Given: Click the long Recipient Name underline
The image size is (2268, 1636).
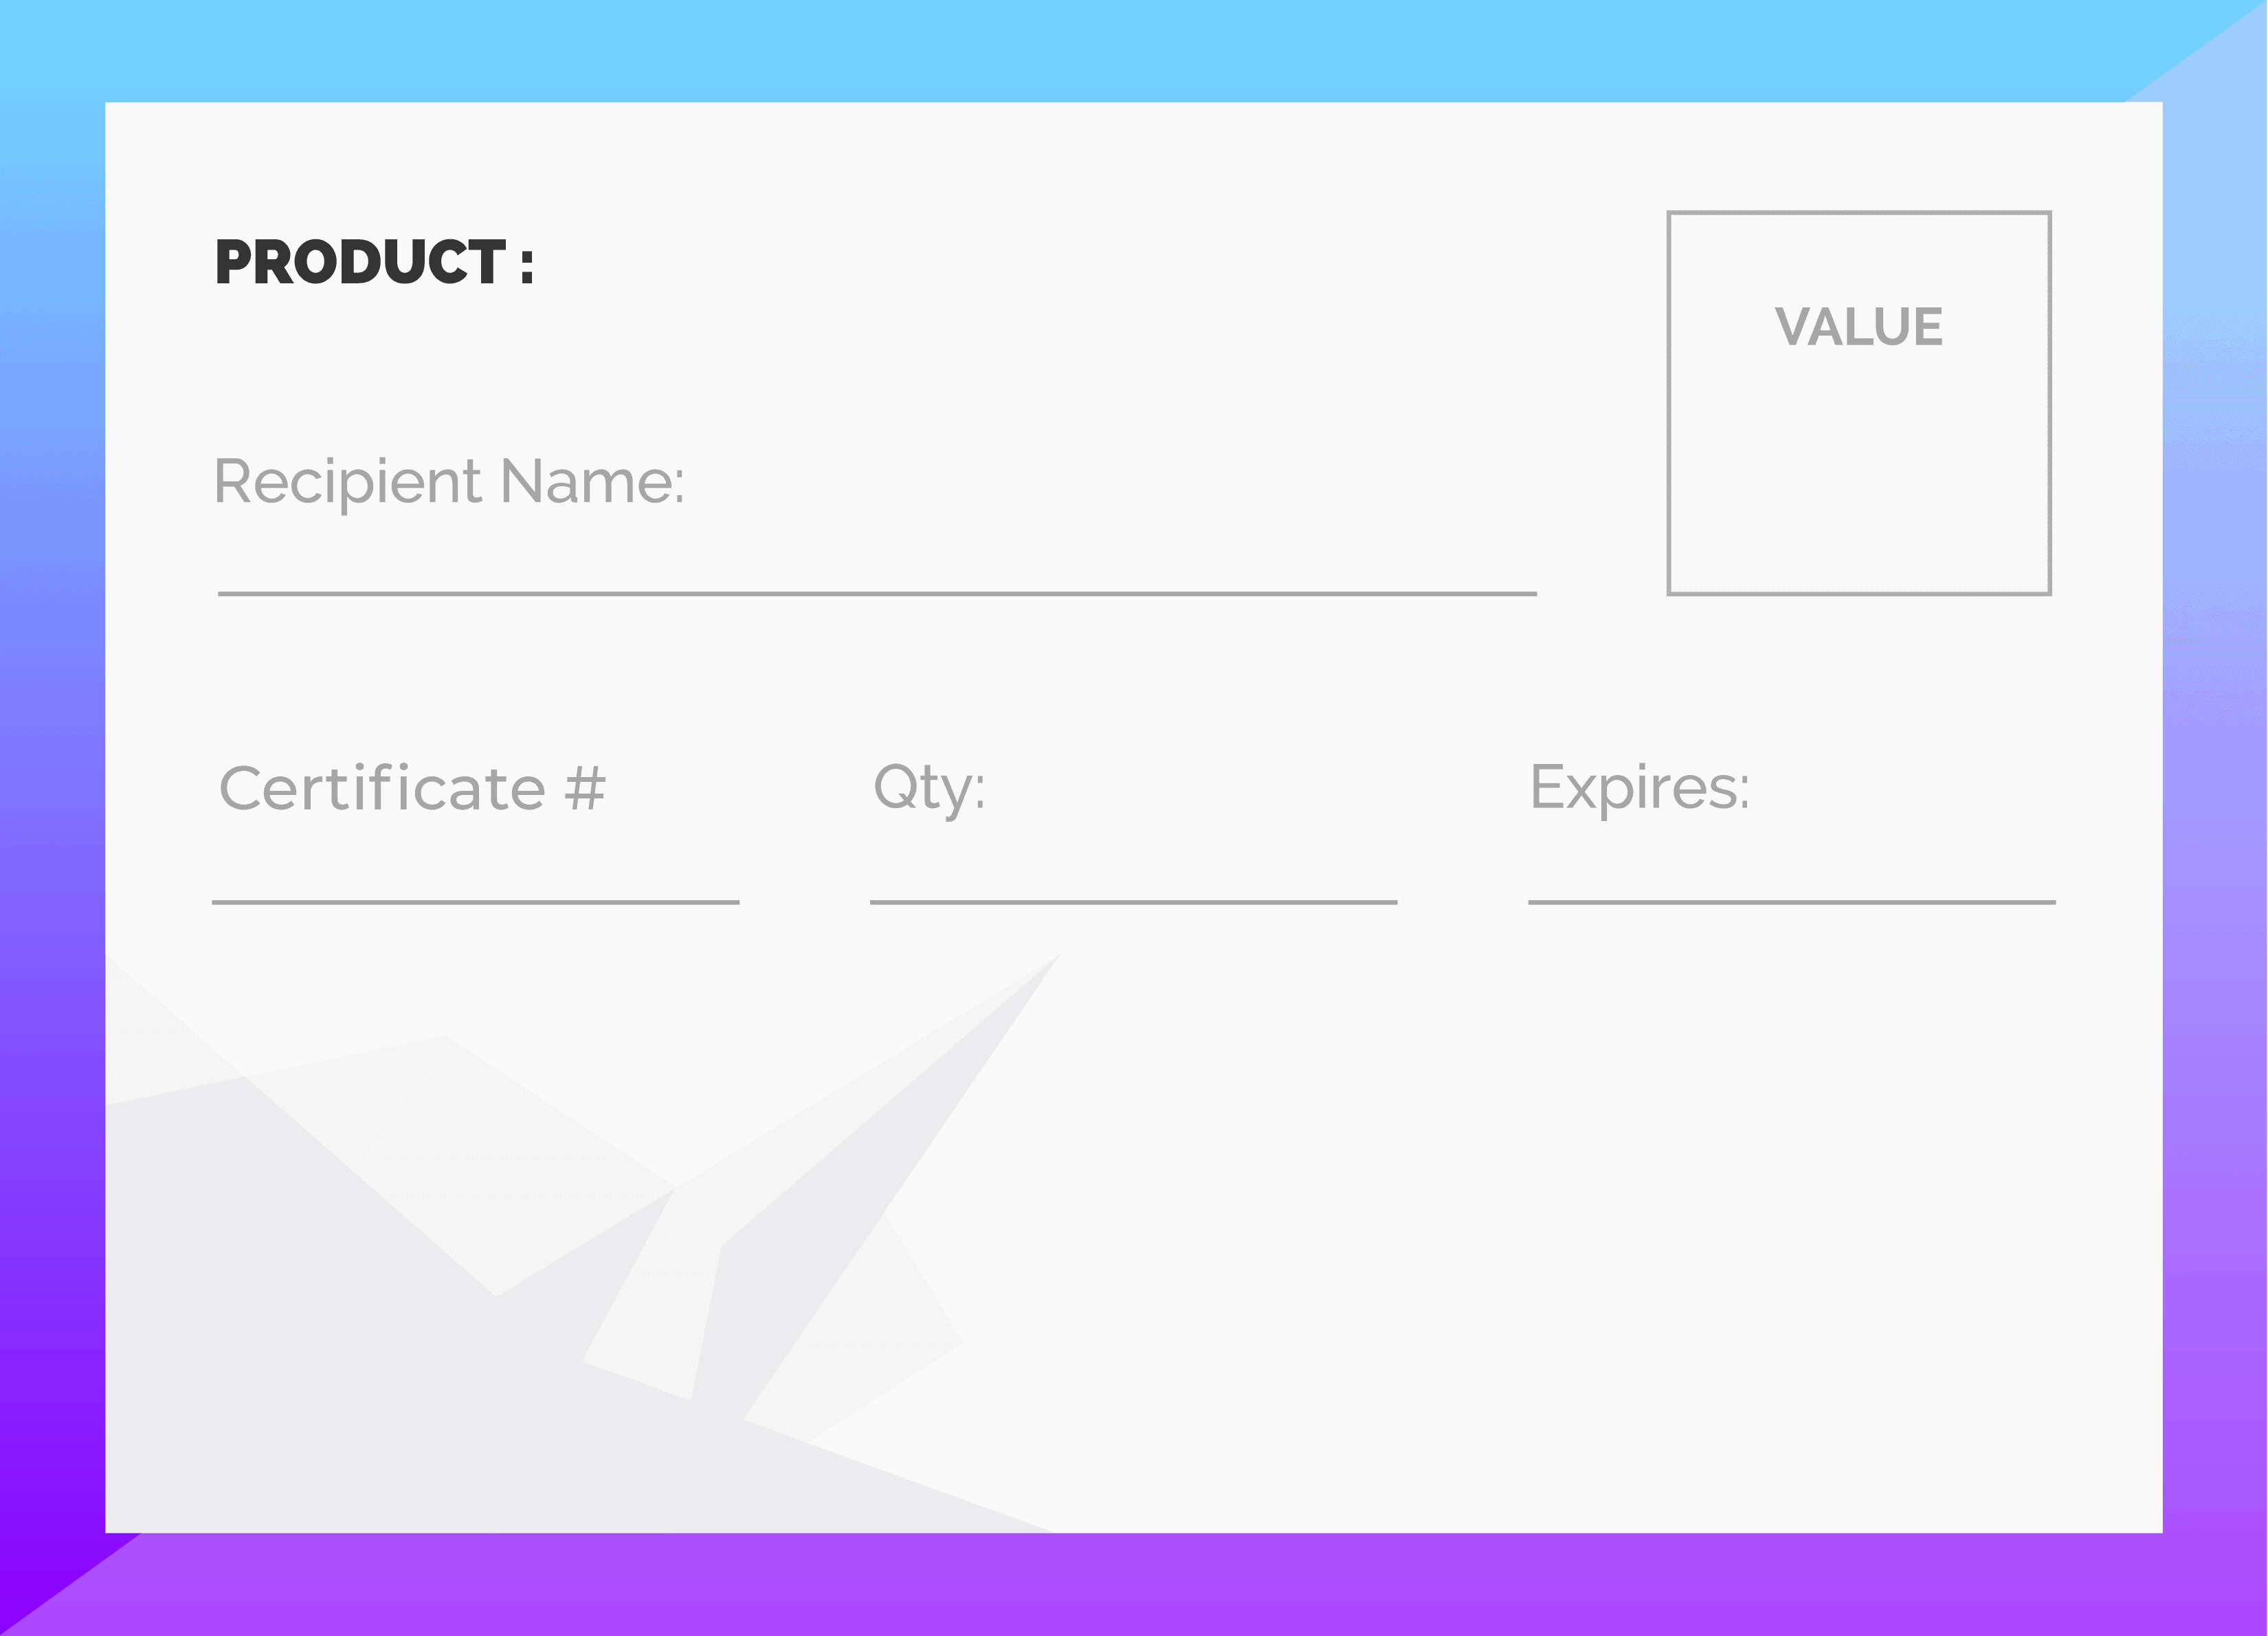Looking at the screenshot, I should coord(876,593).
